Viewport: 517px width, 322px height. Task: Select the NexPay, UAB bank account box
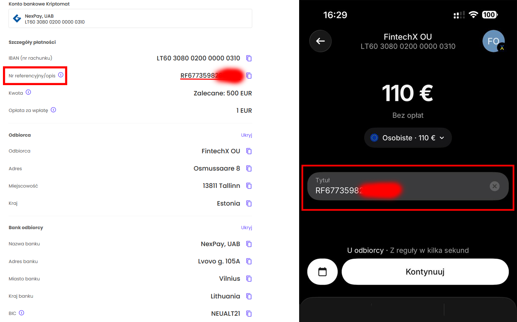130,19
